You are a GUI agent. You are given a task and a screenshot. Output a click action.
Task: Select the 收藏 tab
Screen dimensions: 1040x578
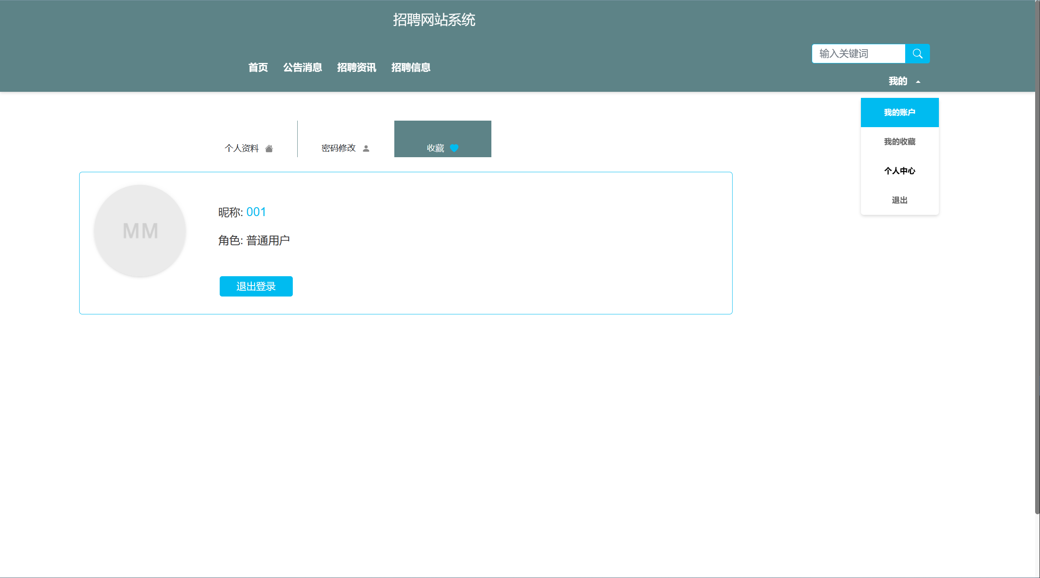click(x=435, y=148)
